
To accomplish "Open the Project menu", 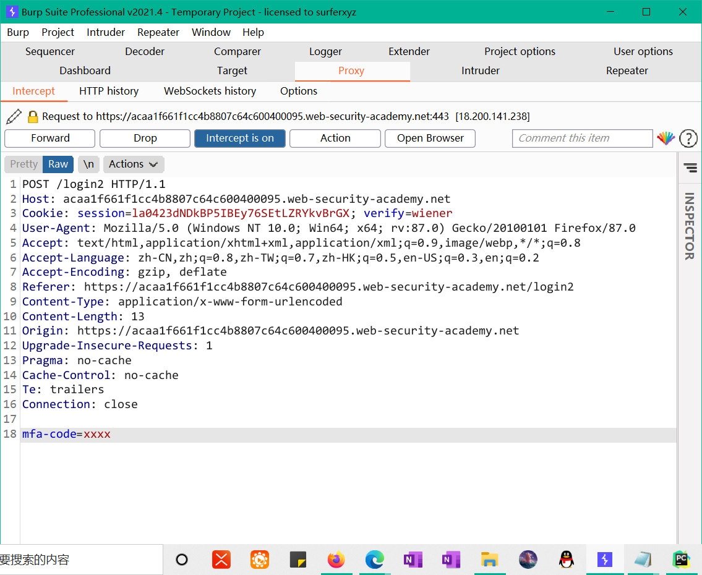I will [x=58, y=32].
